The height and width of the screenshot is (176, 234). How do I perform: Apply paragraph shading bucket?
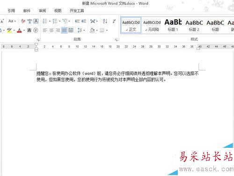92,30
